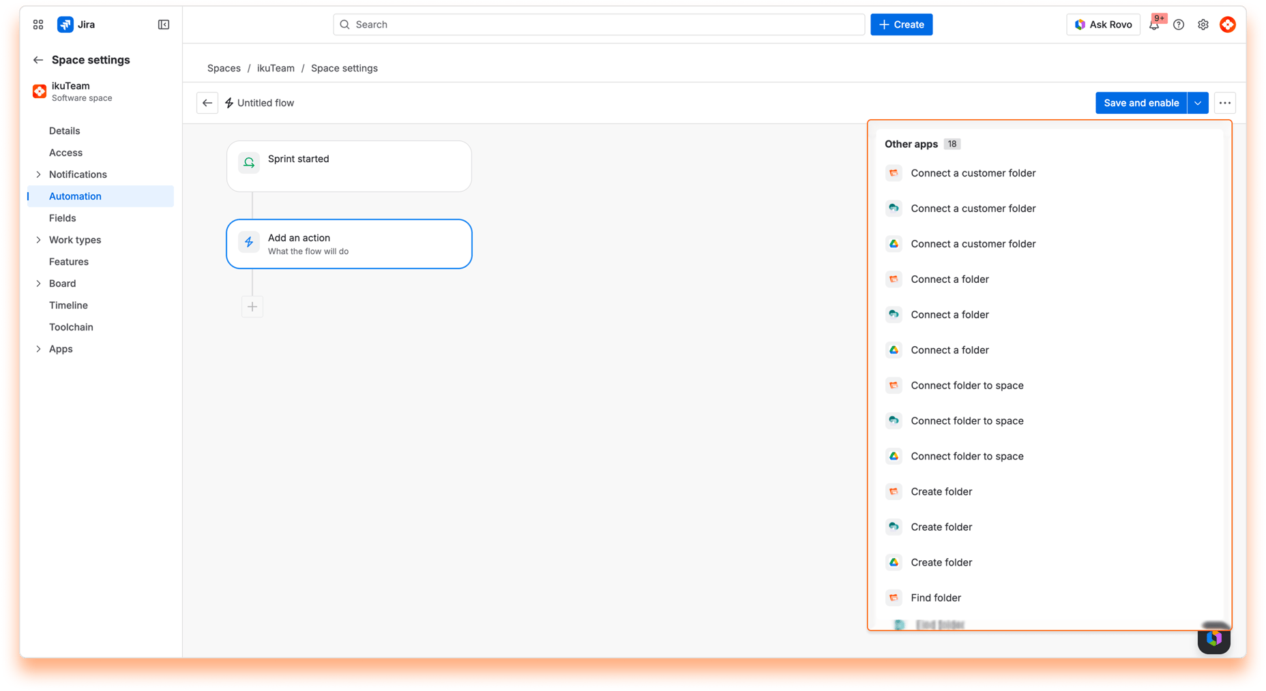Click the Sprint started trigger icon

[249, 163]
